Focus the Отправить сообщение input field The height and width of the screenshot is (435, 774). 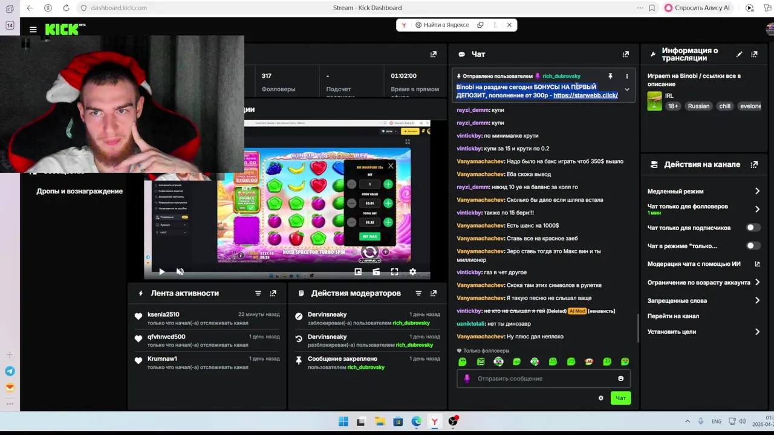(x=543, y=379)
